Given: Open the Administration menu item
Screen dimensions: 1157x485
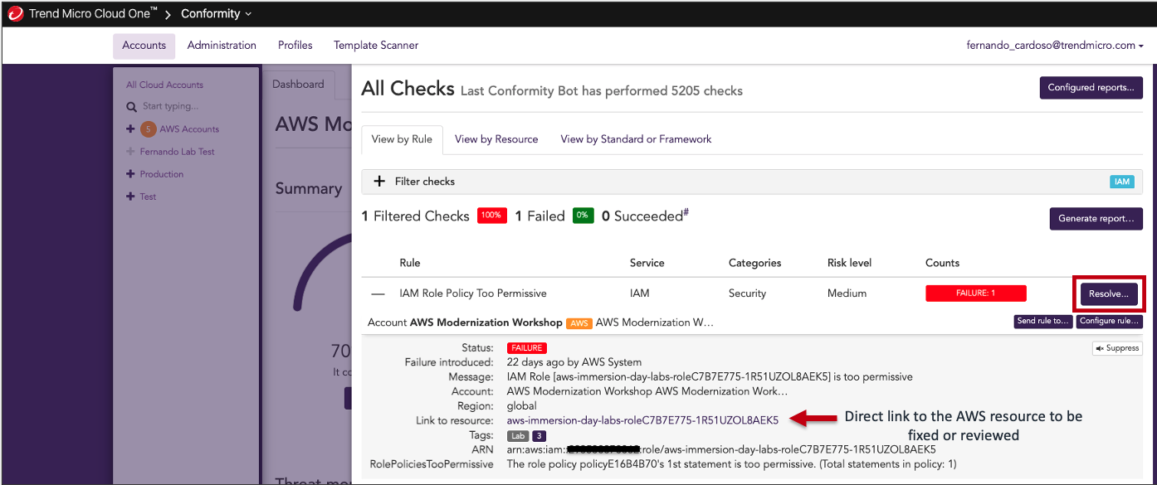Looking at the screenshot, I should click(x=222, y=46).
